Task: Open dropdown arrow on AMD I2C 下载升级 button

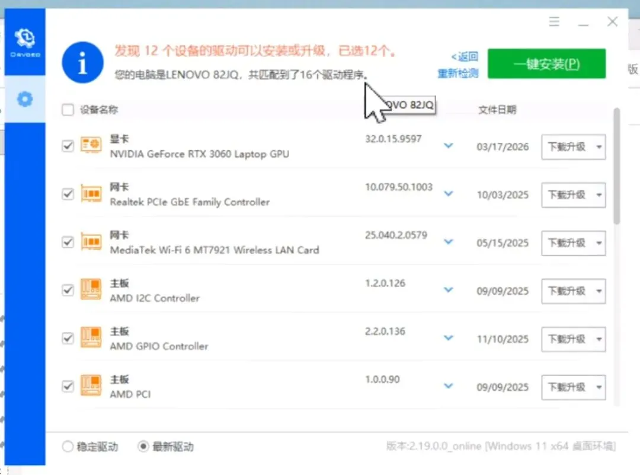Action: point(599,291)
